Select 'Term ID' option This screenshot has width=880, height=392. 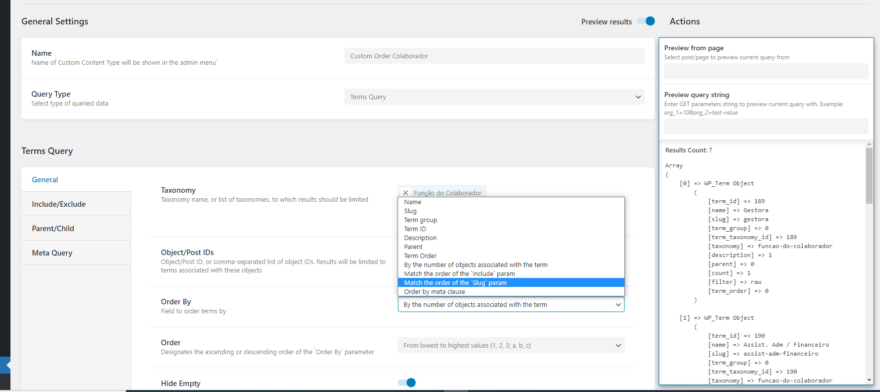pos(511,229)
